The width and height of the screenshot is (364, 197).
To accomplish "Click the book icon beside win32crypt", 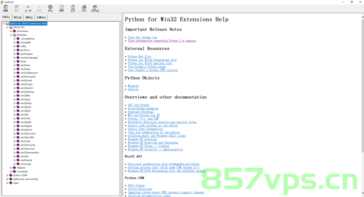I will coord(18,84).
